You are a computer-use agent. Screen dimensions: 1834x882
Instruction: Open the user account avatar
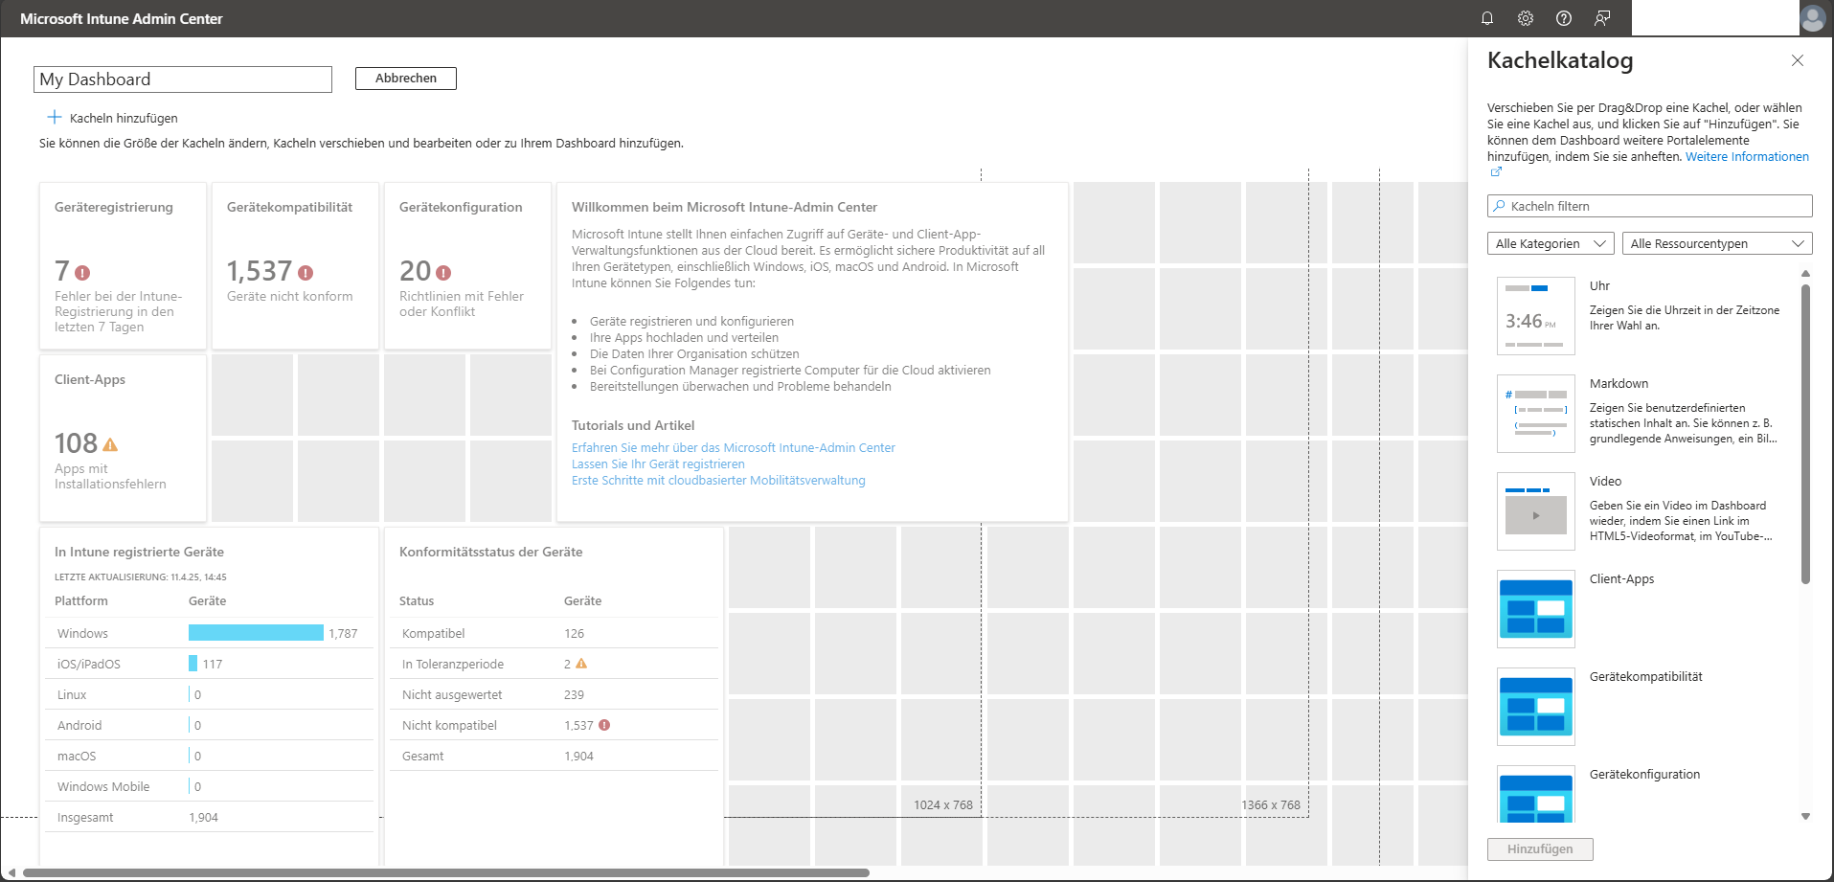(1813, 18)
